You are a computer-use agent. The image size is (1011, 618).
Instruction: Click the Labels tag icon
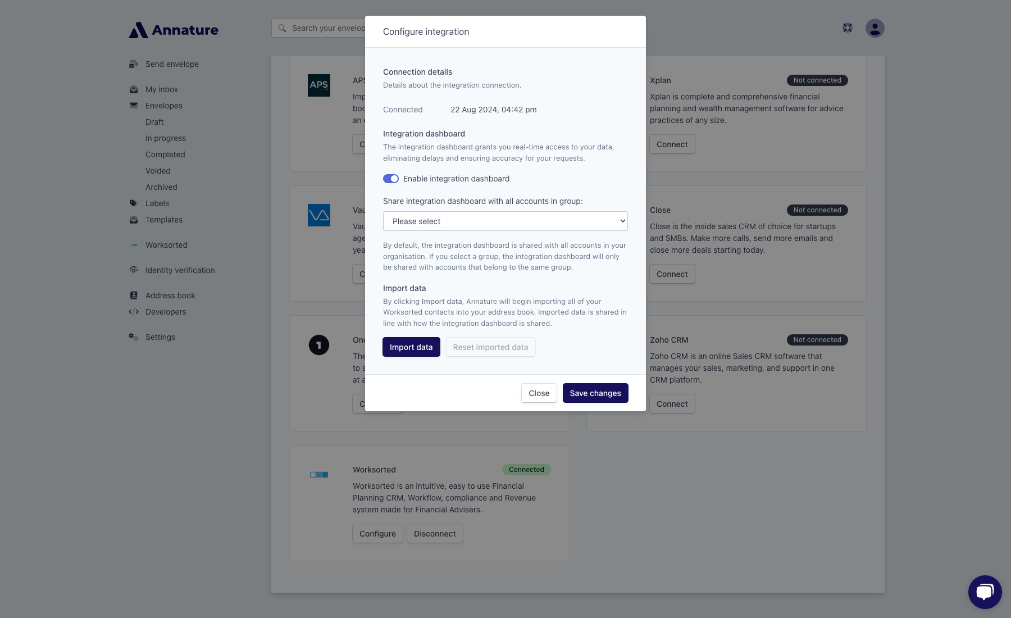point(133,203)
